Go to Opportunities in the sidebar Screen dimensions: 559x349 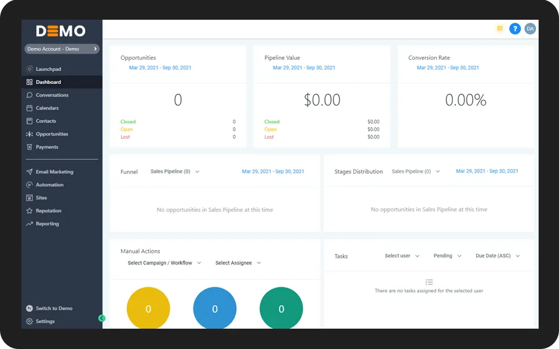[x=52, y=134]
